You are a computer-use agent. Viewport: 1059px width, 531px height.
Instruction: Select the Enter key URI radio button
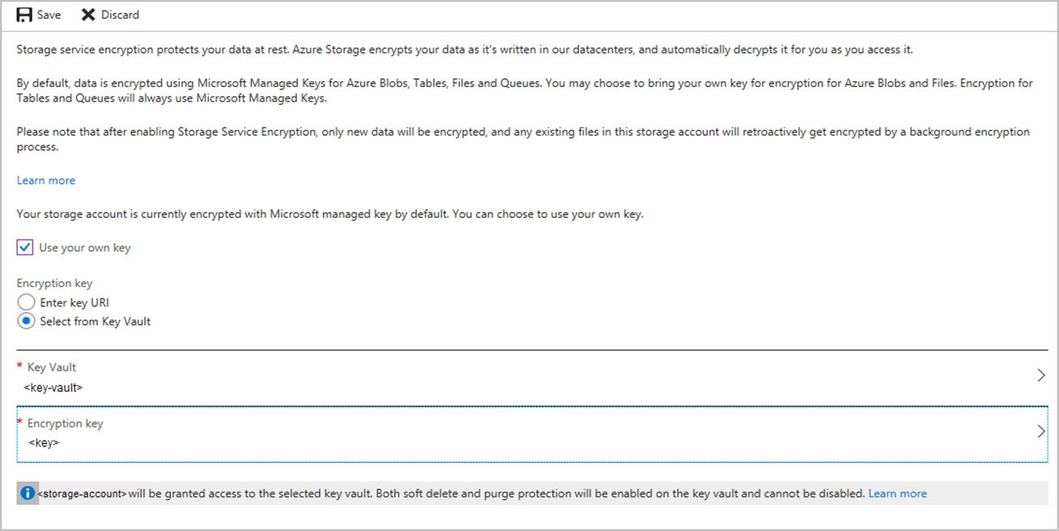click(26, 302)
